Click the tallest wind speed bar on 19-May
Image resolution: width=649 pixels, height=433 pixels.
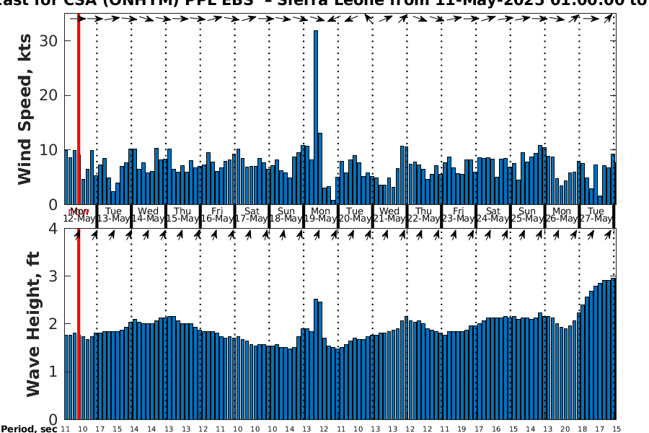(316, 117)
